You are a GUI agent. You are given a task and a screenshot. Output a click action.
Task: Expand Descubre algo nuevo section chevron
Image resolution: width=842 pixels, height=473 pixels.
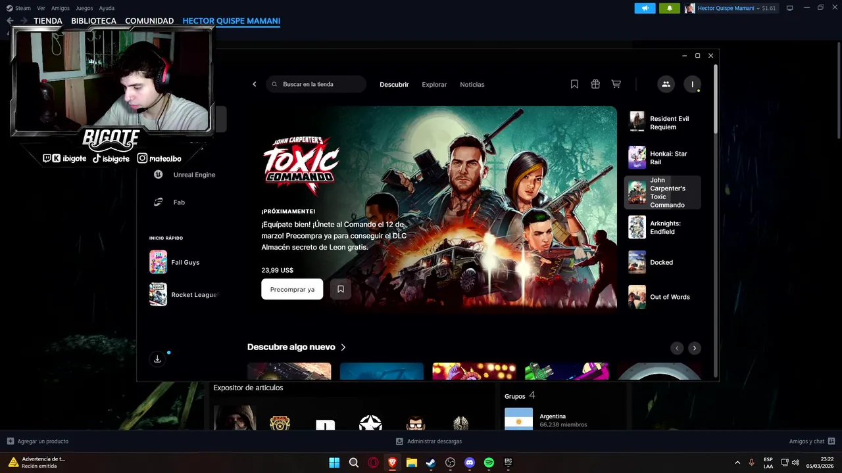(x=343, y=347)
